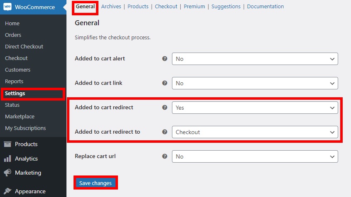The width and height of the screenshot is (351, 197).
Task: Open Analytics via its bar chart icon
Action: pyautogui.click(x=7, y=159)
